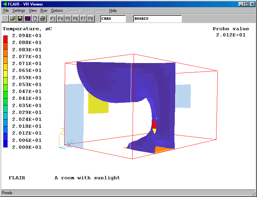Screen dimensions: 257x197
Task: Print using the printer icon
Action: coord(42,19)
